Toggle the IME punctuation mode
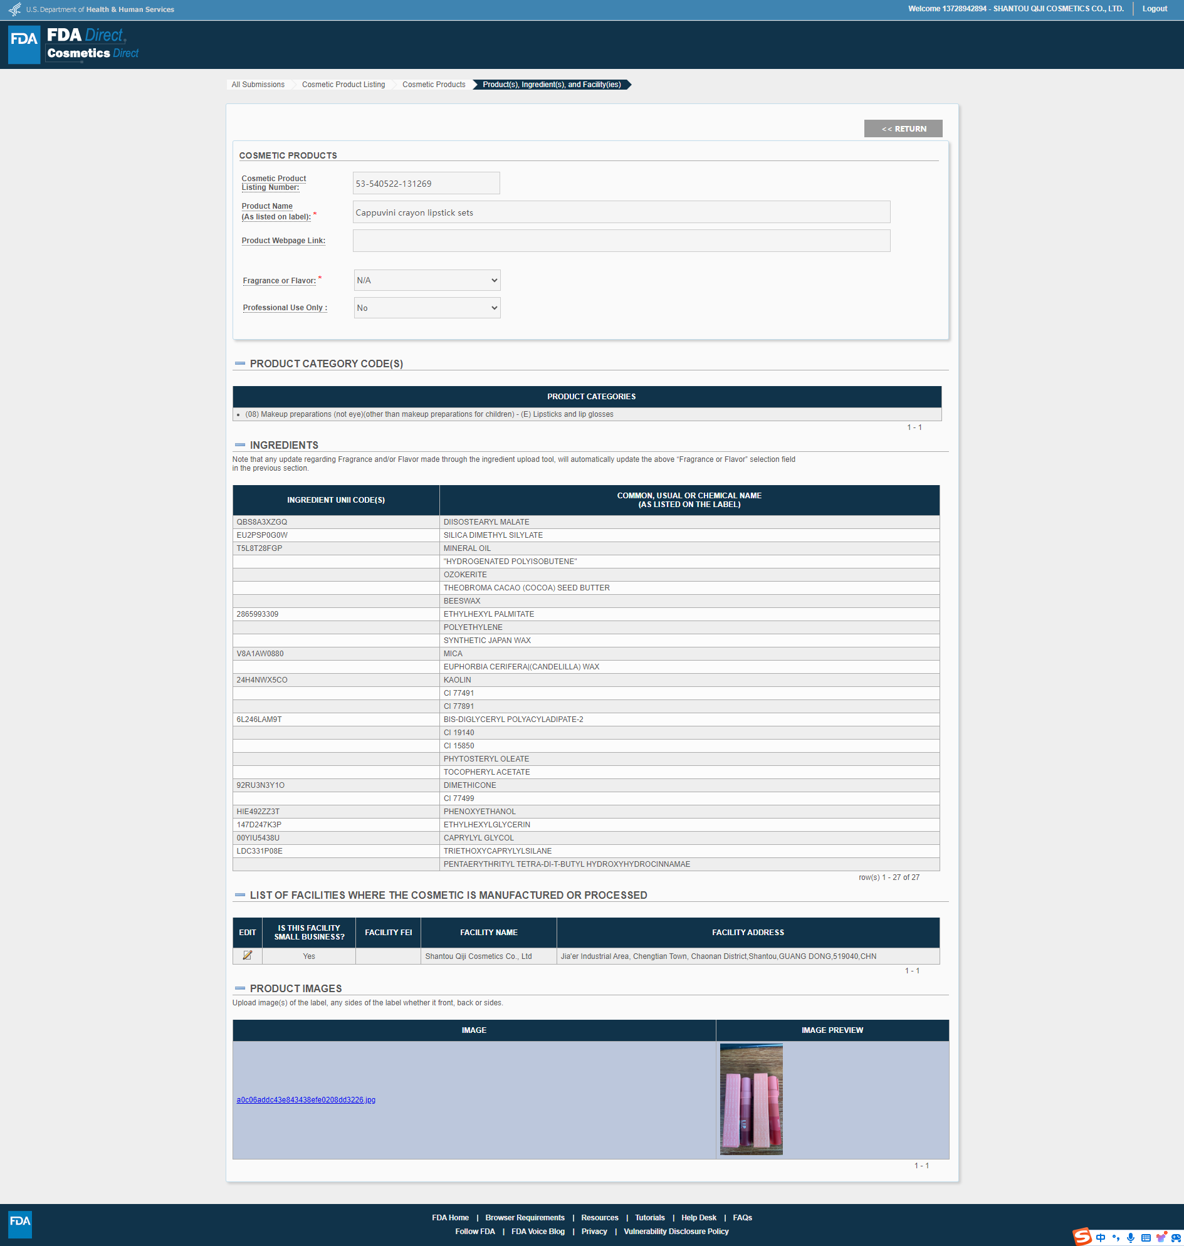The height and width of the screenshot is (1246, 1184). [x=1116, y=1238]
